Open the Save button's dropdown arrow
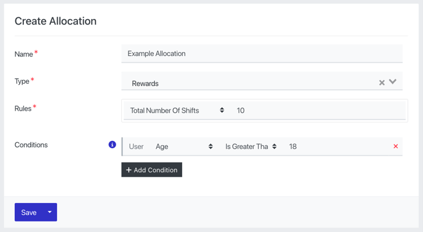Screen dimensions: 423x232 [x=50, y=212]
